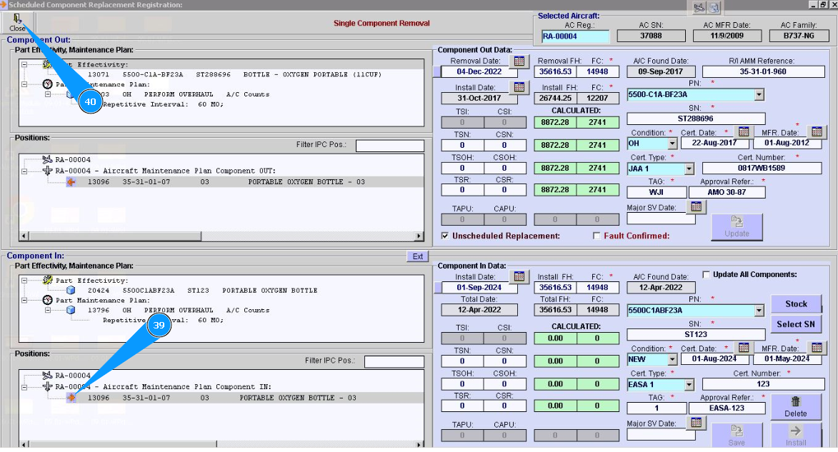Screen dimensions: 838x452
Task: Collapse the Component Out Part Effectivity node
Action: pyautogui.click(x=24, y=64)
